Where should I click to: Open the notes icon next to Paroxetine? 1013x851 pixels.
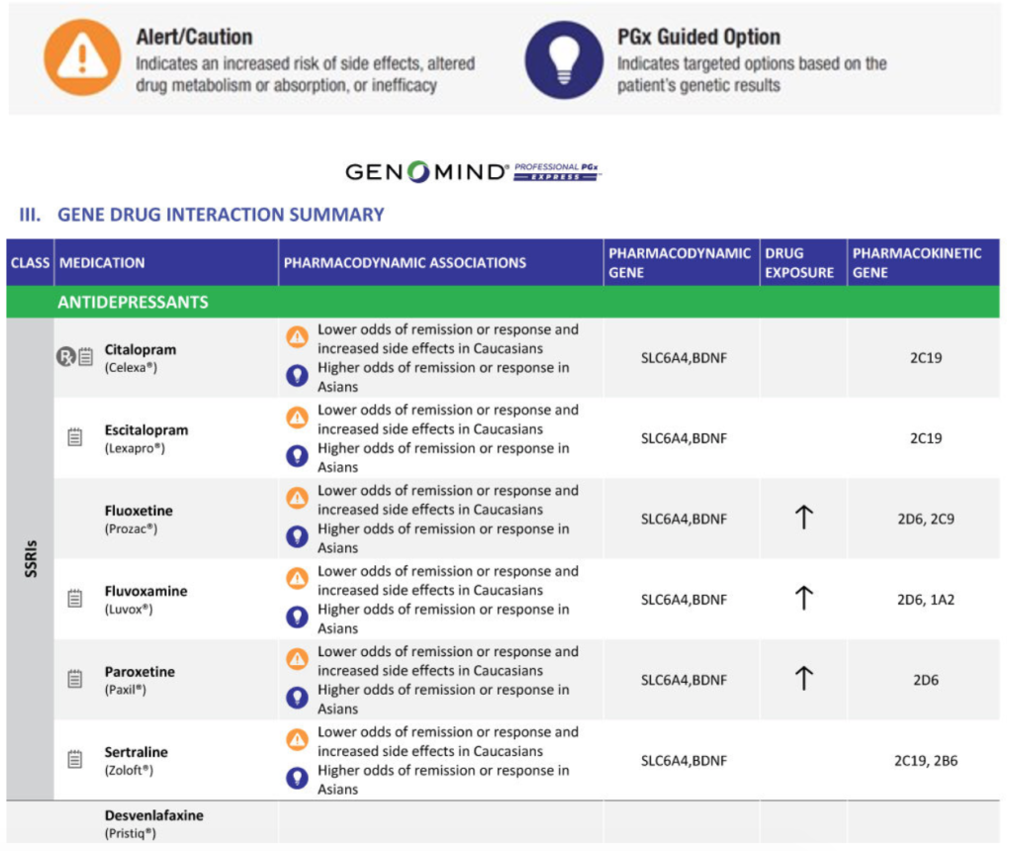tap(75, 679)
